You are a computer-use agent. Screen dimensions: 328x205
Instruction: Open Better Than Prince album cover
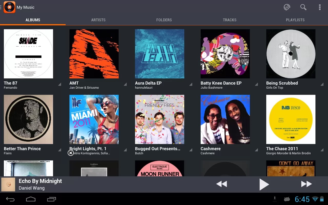pos(28,119)
